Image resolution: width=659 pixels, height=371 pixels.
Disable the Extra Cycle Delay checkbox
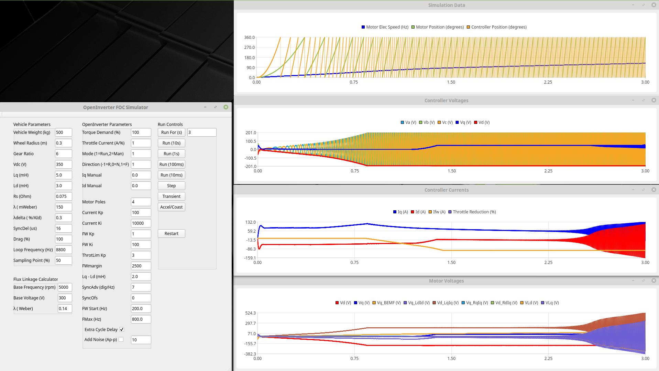point(122,329)
